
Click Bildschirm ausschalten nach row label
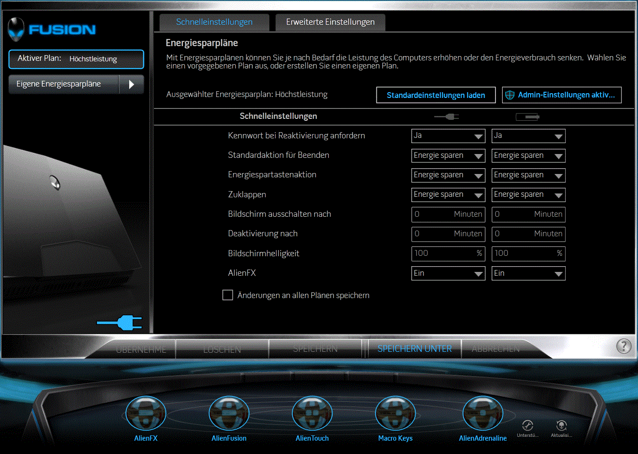click(x=279, y=214)
